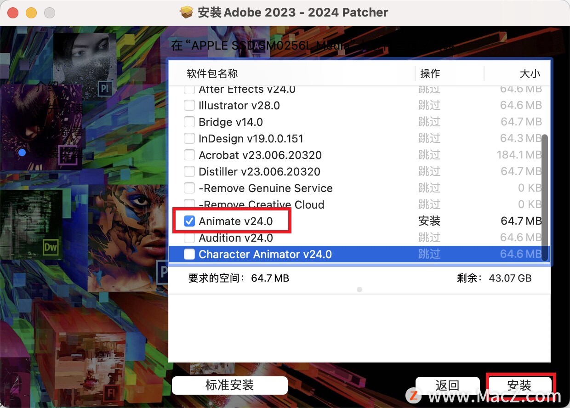Toggle the -Remove Genuine Service option
The height and width of the screenshot is (408, 570).
[189, 188]
